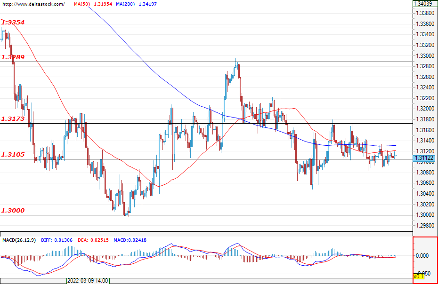Click the 1.33400 price axis label
The image size is (438, 284).
coord(425,34)
